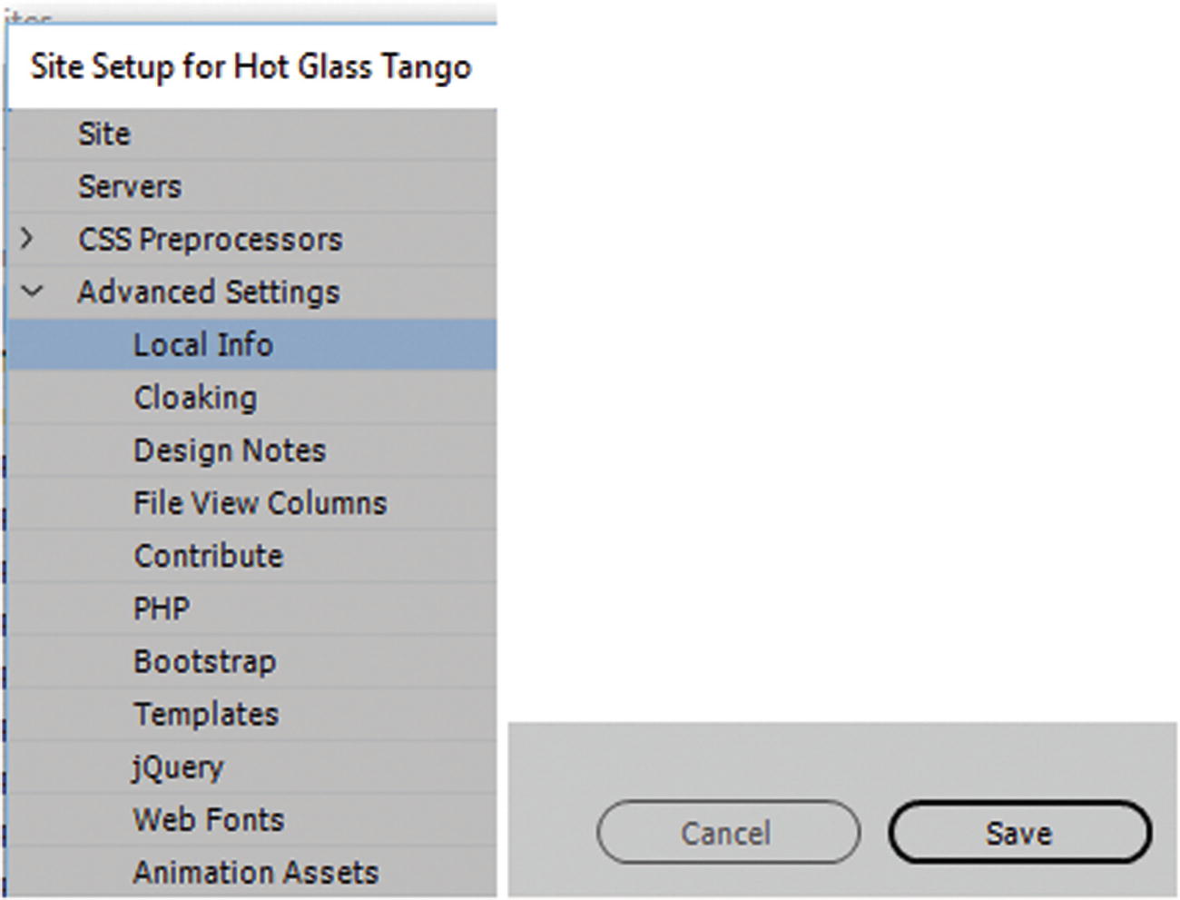
Task: Select File View Columns
Action: (x=260, y=503)
